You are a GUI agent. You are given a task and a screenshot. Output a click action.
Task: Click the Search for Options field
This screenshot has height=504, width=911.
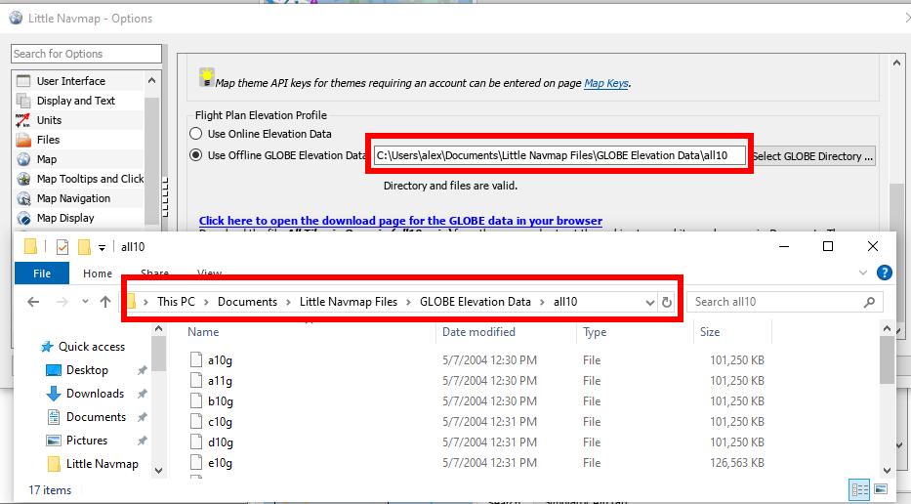86,54
